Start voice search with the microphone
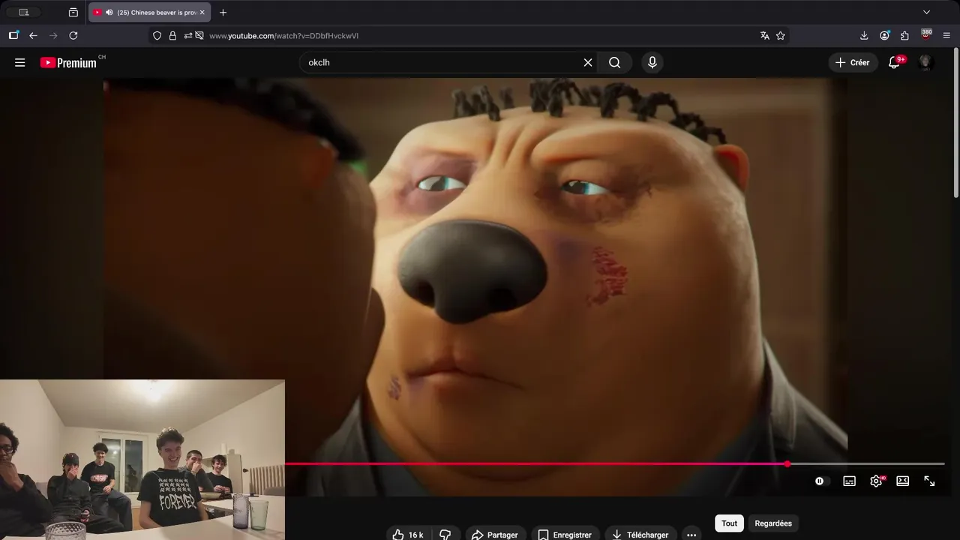 [652, 63]
